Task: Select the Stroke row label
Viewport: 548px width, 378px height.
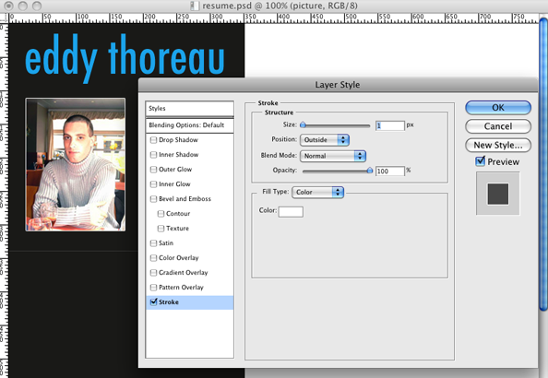Action: [169, 301]
